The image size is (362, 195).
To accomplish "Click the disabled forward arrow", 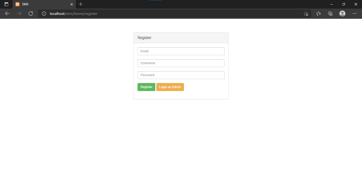I will coord(19,14).
